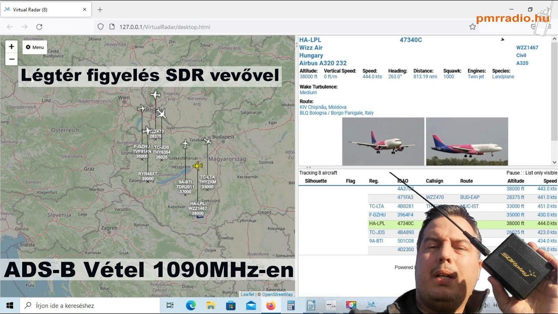
Task: Sort list by Reg. column
Action: pos(374,181)
